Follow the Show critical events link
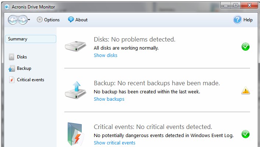Viewport: 260px width, 147px height. coord(114,143)
